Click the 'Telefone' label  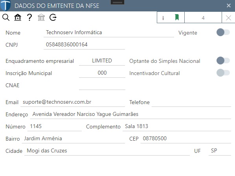pos(140,102)
